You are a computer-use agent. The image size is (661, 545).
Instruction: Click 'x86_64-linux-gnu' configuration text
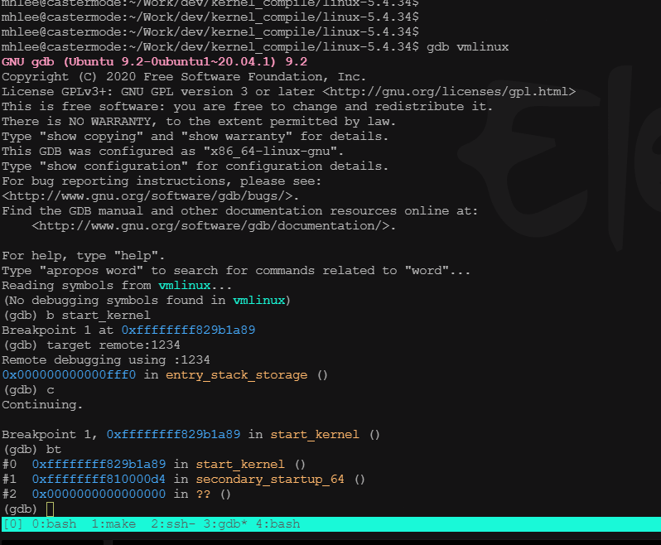click(270, 152)
